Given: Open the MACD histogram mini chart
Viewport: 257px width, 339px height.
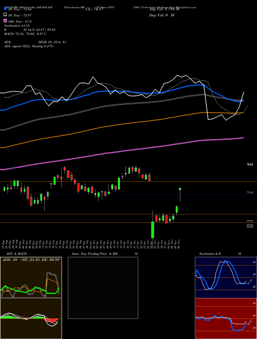Looking at the screenshot, I should click(x=31, y=318).
